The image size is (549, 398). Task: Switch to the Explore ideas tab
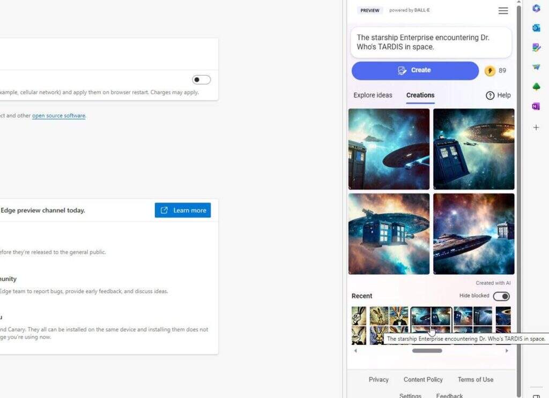[373, 95]
